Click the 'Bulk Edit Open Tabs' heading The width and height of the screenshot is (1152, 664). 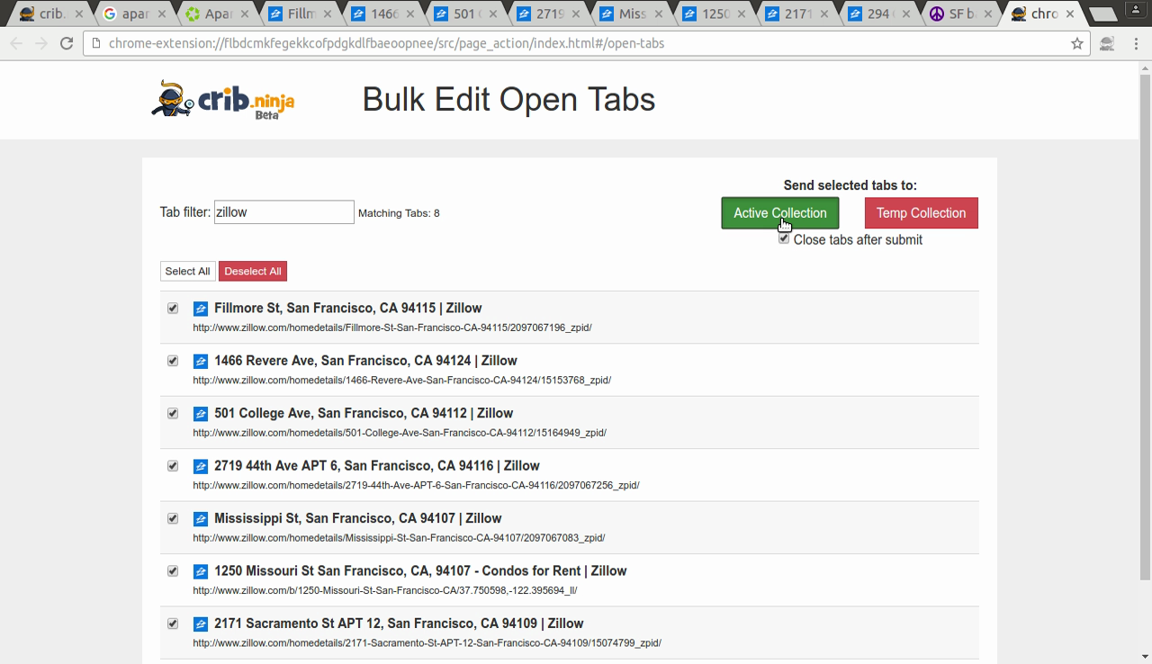[508, 99]
